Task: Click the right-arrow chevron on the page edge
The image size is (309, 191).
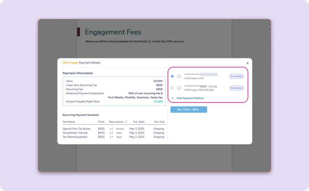Action: click(x=269, y=29)
